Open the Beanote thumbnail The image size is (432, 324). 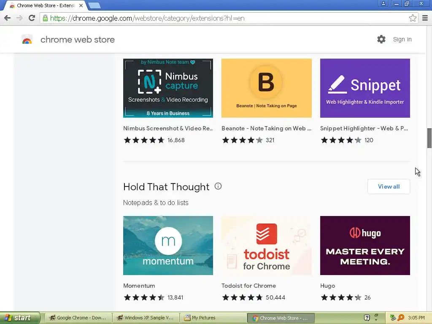pyautogui.click(x=267, y=88)
